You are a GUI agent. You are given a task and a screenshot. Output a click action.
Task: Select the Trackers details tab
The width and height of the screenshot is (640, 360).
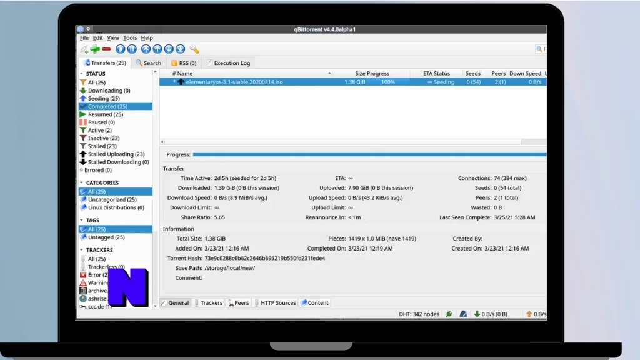(x=208, y=303)
